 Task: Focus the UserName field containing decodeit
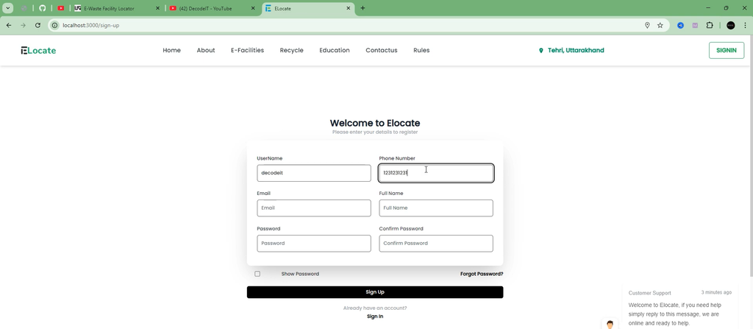pos(313,173)
